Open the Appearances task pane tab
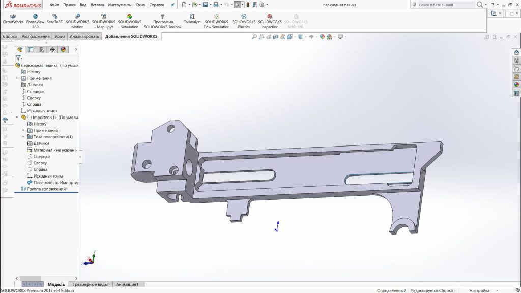 [516, 85]
